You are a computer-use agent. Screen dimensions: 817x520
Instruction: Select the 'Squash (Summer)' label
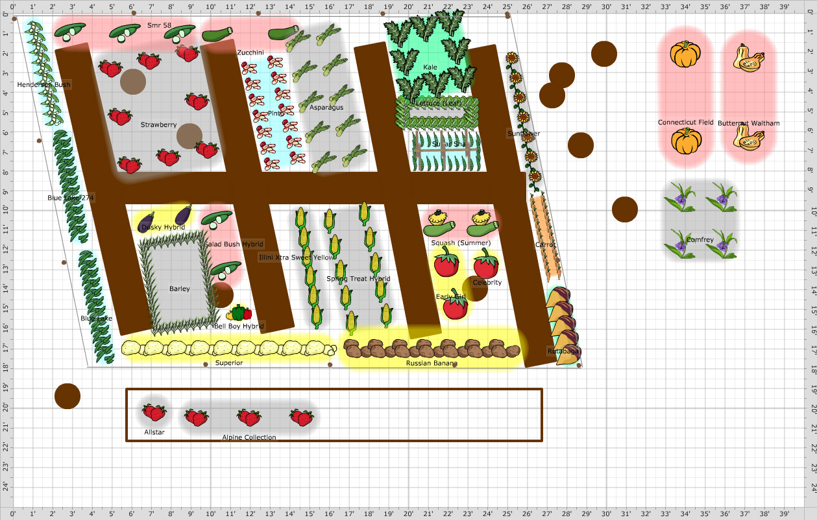coord(461,242)
